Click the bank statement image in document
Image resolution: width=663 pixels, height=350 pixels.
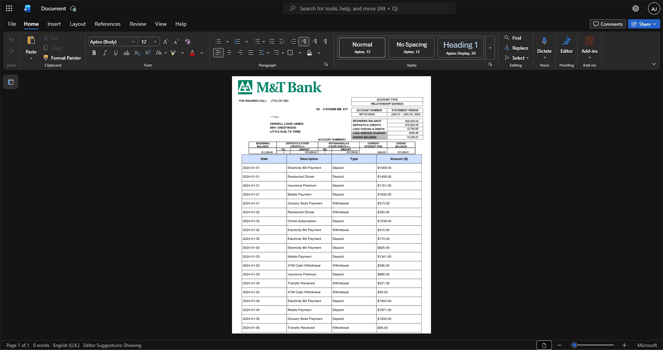[x=331, y=204]
